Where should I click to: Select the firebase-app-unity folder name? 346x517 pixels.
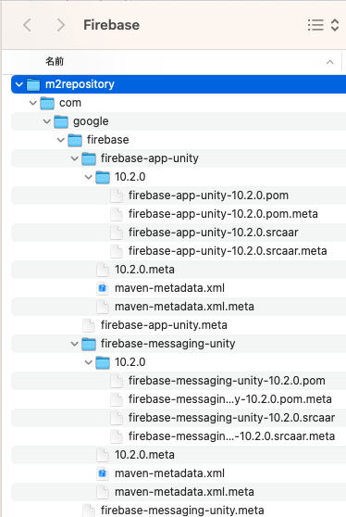[x=150, y=158]
